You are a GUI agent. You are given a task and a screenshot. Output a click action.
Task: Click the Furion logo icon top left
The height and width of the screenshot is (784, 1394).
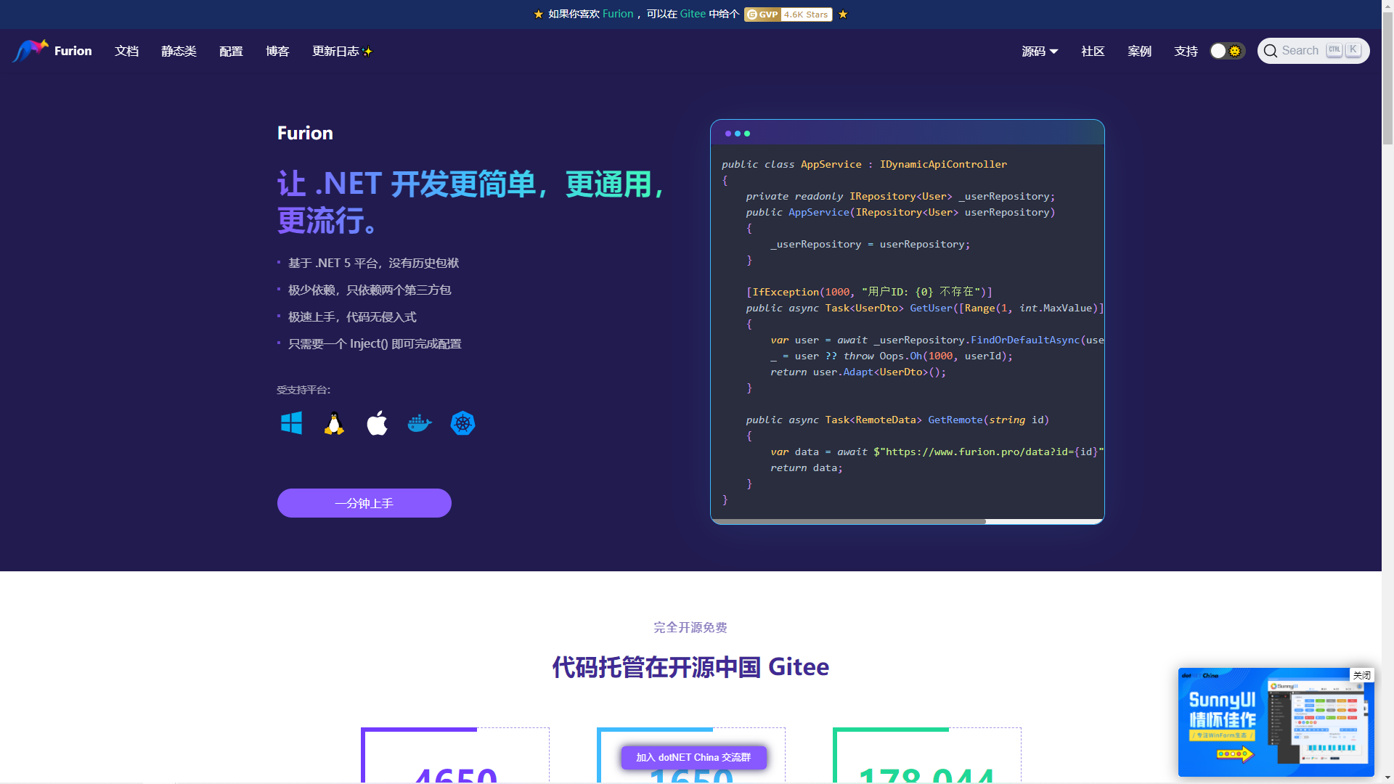pyautogui.click(x=29, y=50)
